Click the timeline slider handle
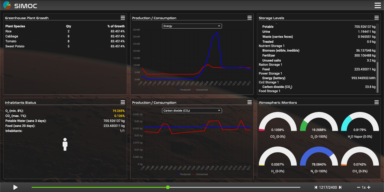The width and height of the screenshot is (384, 192). (168, 187)
